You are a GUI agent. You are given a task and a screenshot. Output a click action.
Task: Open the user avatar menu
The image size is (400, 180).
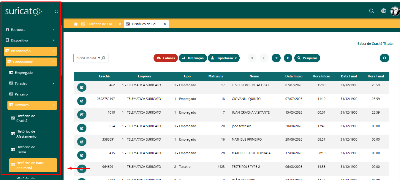395,11
